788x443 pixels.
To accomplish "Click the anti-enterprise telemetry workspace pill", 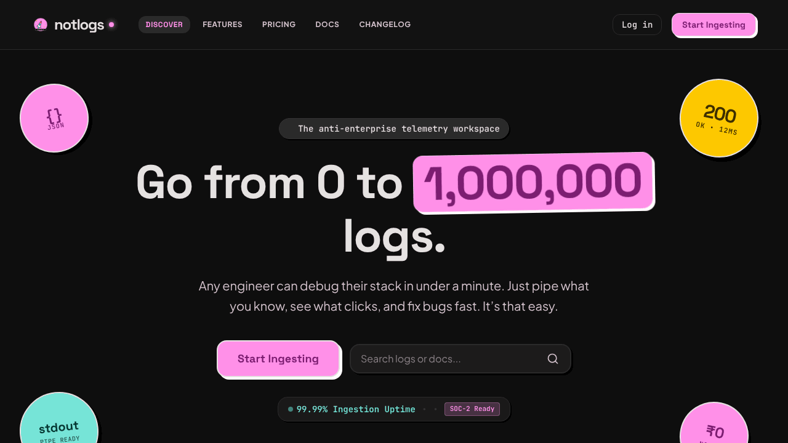I will click(x=394, y=129).
